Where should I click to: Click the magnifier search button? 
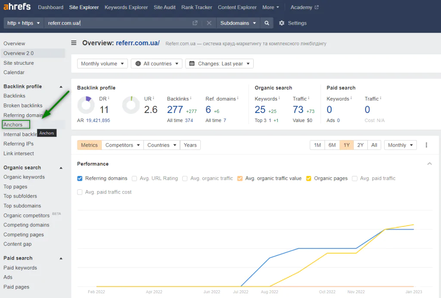[x=267, y=23]
